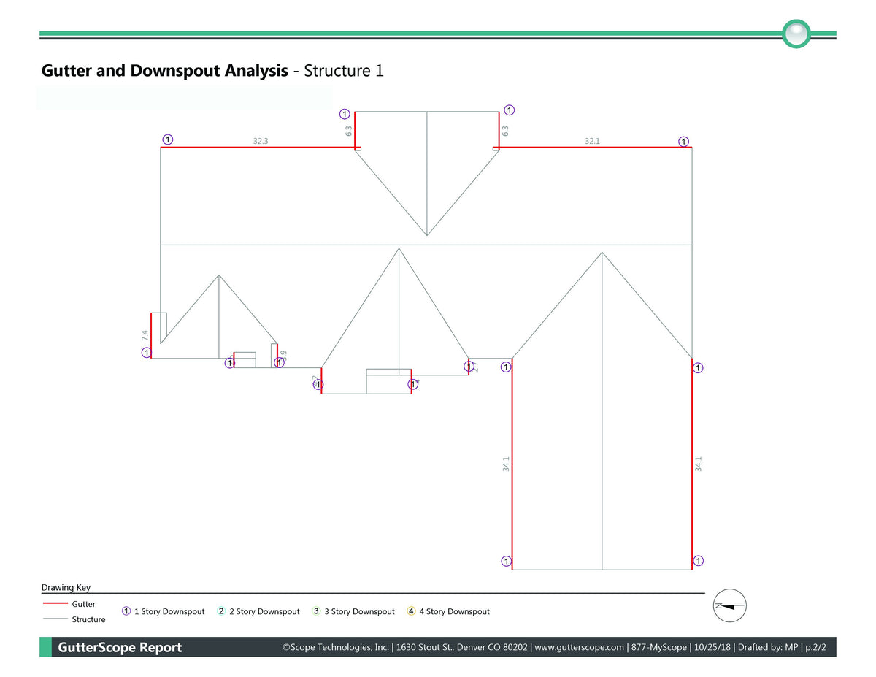Click the north compass icon

[x=729, y=605]
